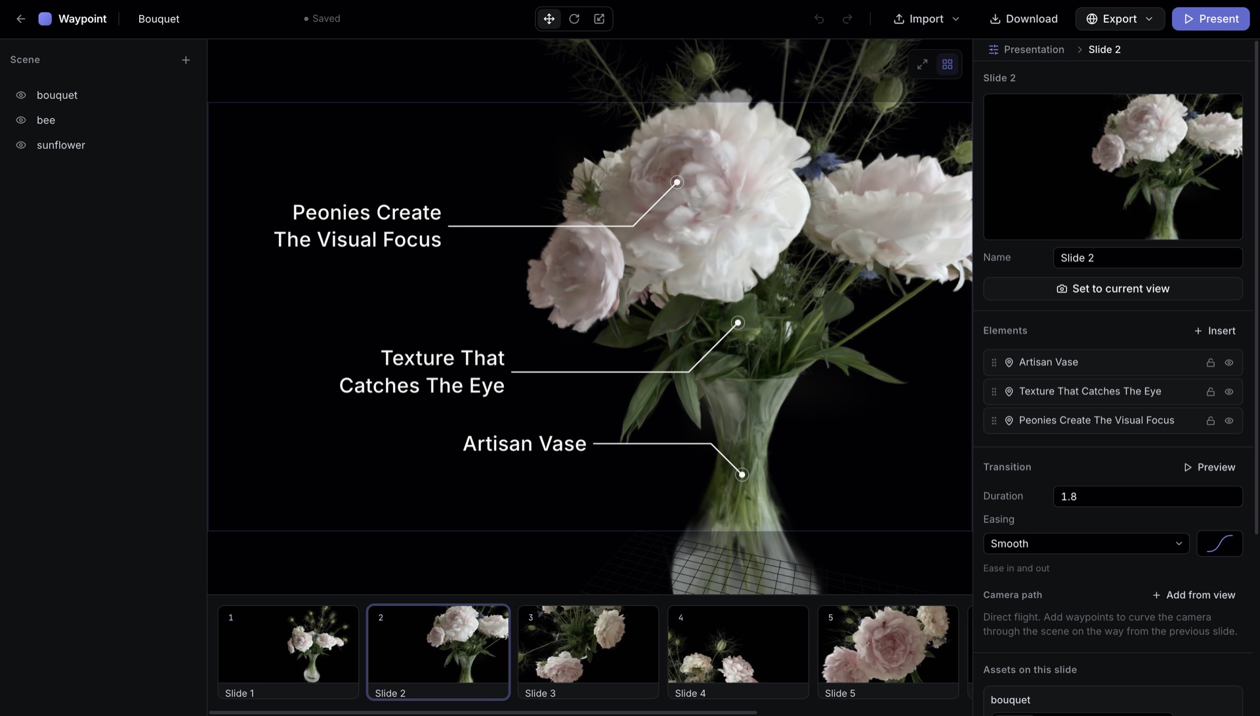Image resolution: width=1260 pixels, height=716 pixels.
Task: Lock the Peonies Create The Visual Focus element
Action: [1211, 421]
